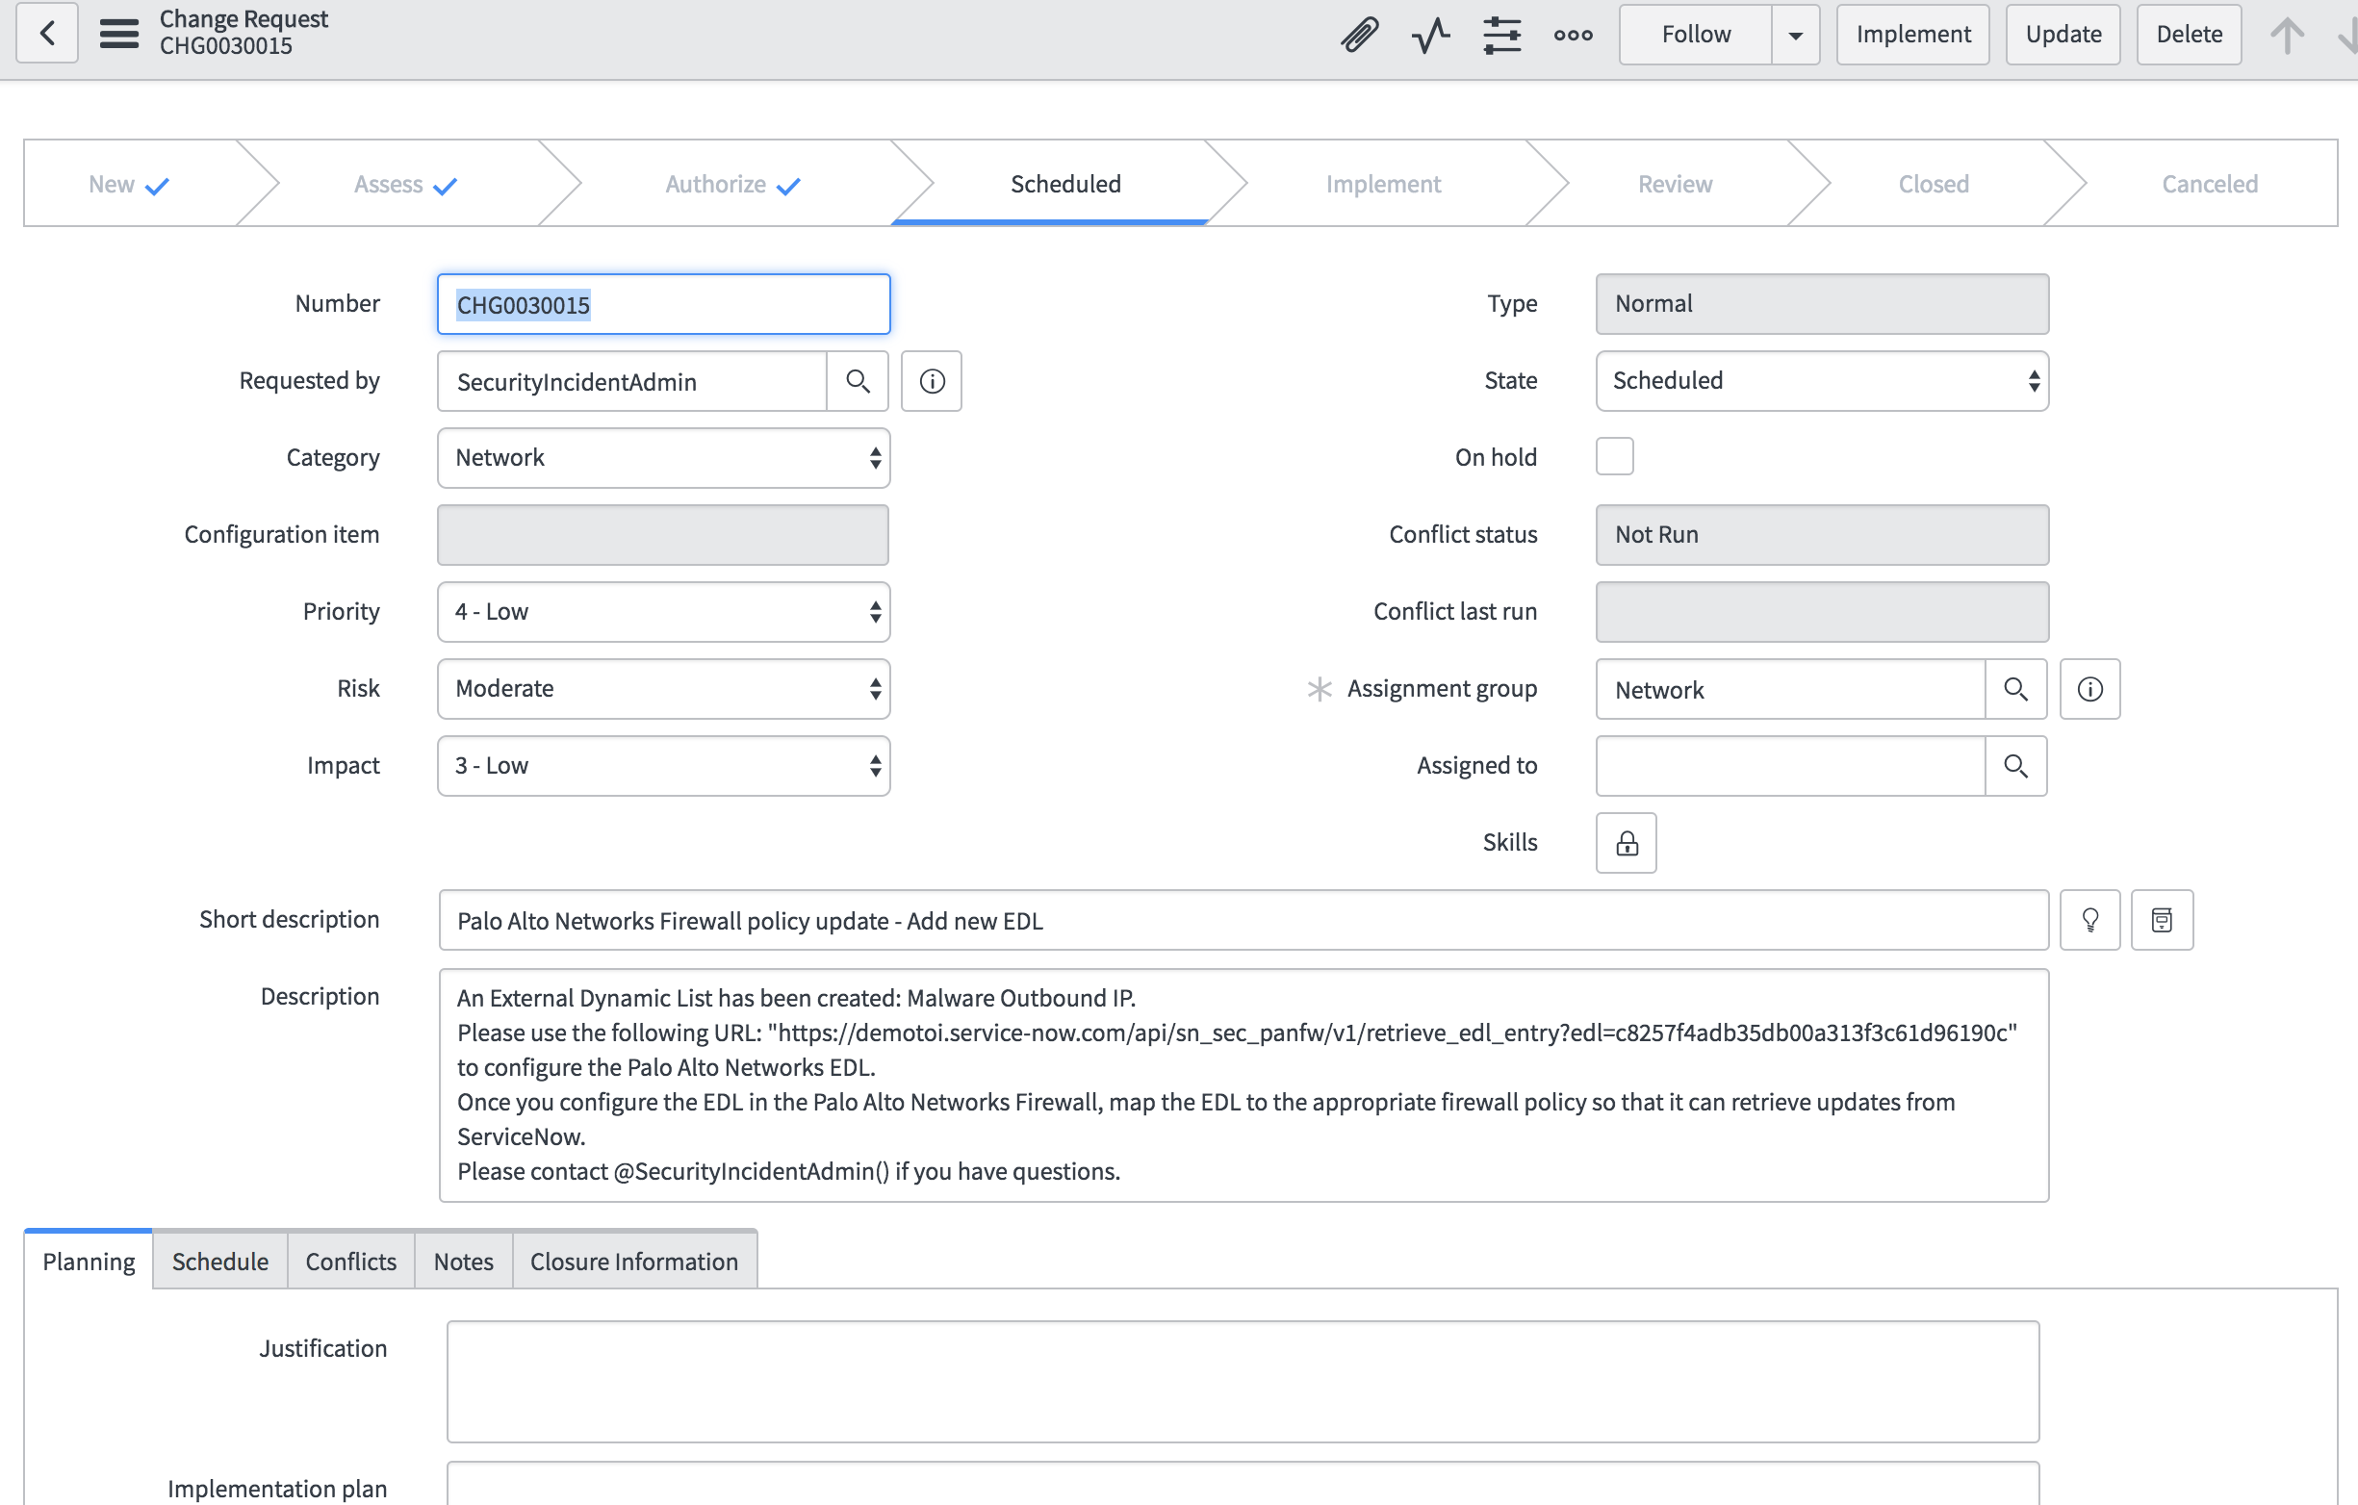Switch to the Conflicts tab
The image size is (2358, 1505).
(350, 1262)
